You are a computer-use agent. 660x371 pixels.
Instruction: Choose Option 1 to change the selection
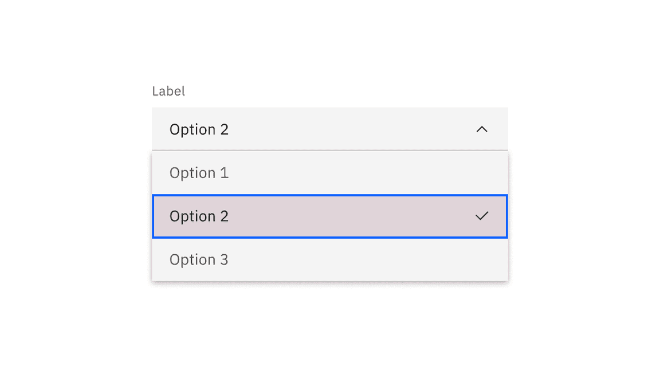[329, 172]
